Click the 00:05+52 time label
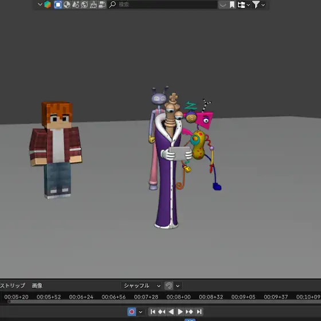 point(49,297)
